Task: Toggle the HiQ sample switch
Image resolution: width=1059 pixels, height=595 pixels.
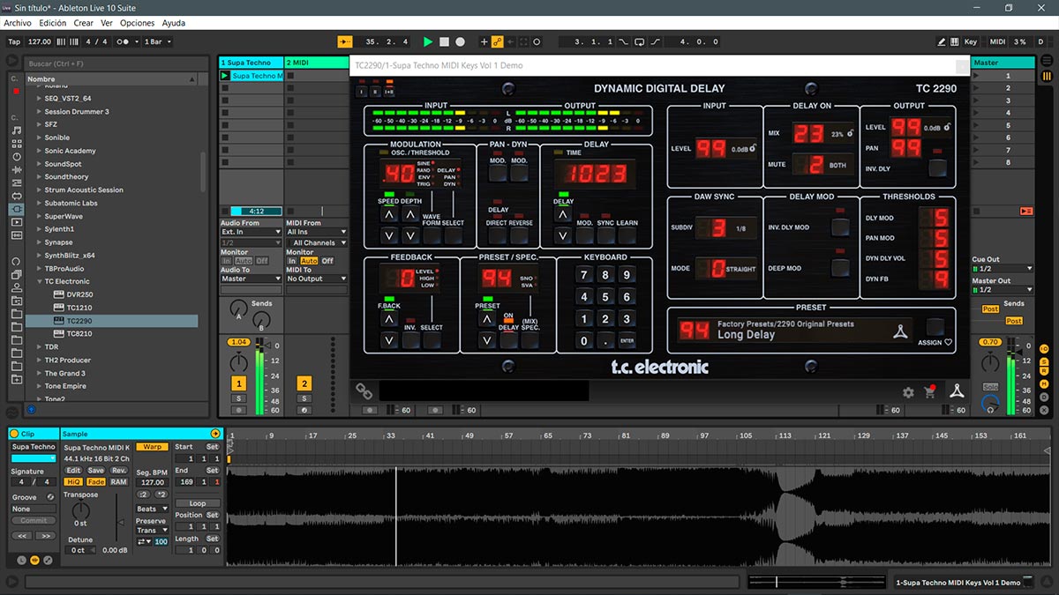Action: (x=74, y=482)
